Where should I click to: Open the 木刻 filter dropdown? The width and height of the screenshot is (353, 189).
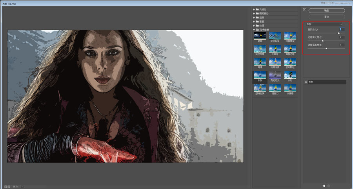(x=324, y=24)
